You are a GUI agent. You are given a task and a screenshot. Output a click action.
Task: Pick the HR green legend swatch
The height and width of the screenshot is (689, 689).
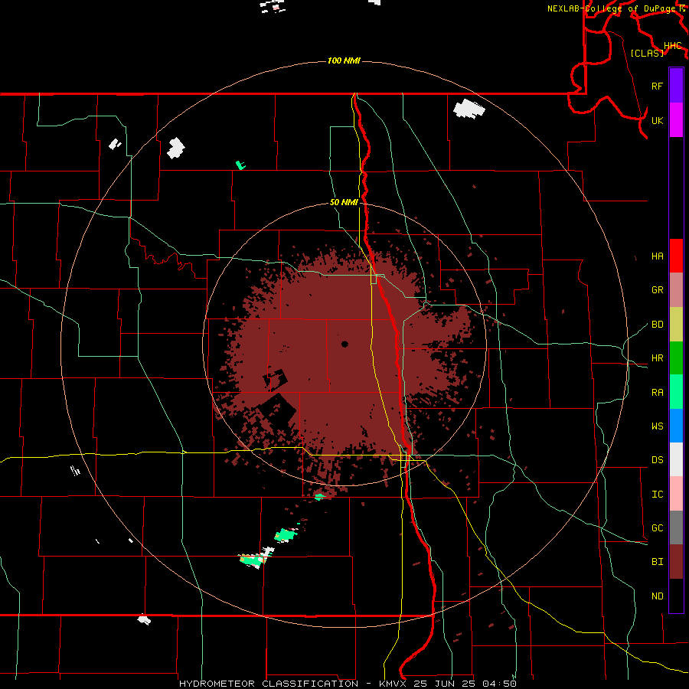[x=676, y=358]
